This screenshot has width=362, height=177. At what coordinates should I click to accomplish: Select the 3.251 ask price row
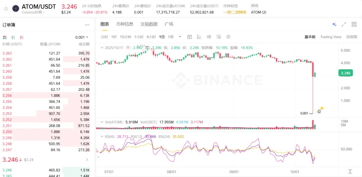coord(46,126)
